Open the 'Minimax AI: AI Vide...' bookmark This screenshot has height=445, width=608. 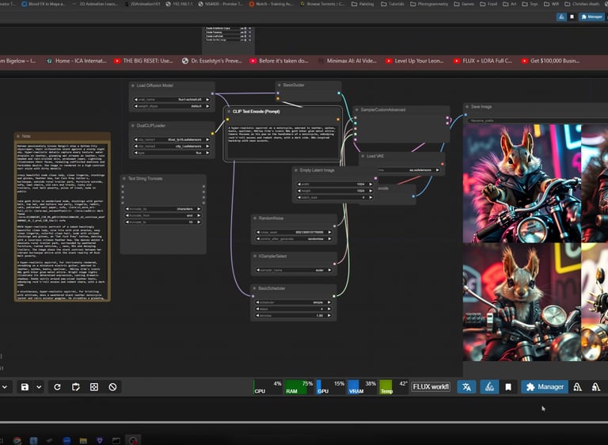point(351,60)
